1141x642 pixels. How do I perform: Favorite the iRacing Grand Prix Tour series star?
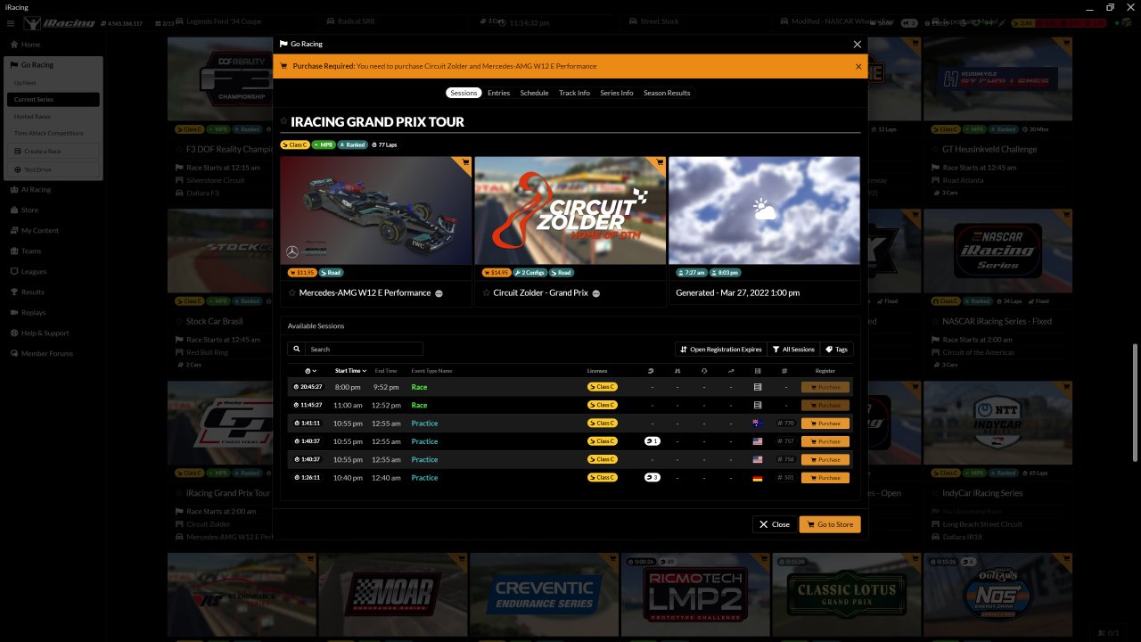(x=283, y=121)
